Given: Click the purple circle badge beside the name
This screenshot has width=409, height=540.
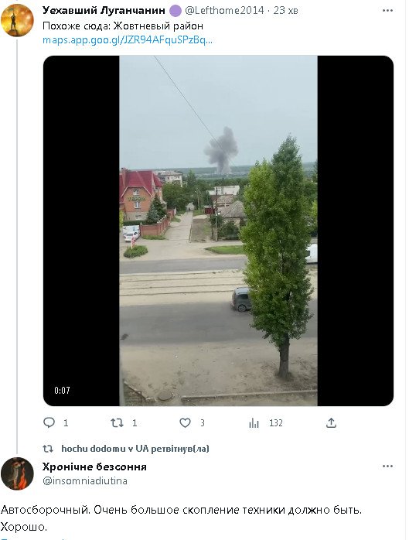Looking at the screenshot, I should click(175, 11).
